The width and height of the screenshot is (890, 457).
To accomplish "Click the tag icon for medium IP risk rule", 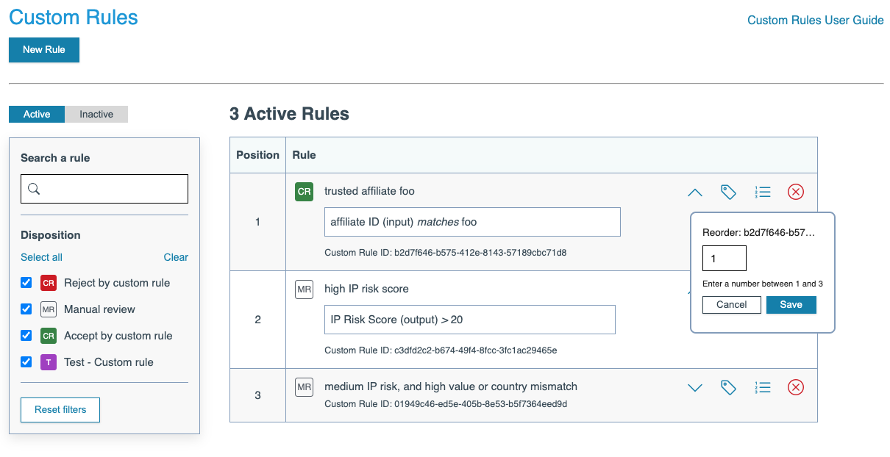I will click(x=728, y=387).
